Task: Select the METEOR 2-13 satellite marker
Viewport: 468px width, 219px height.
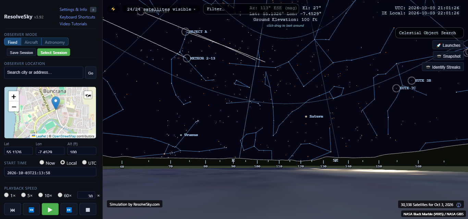Action: pos(187,58)
